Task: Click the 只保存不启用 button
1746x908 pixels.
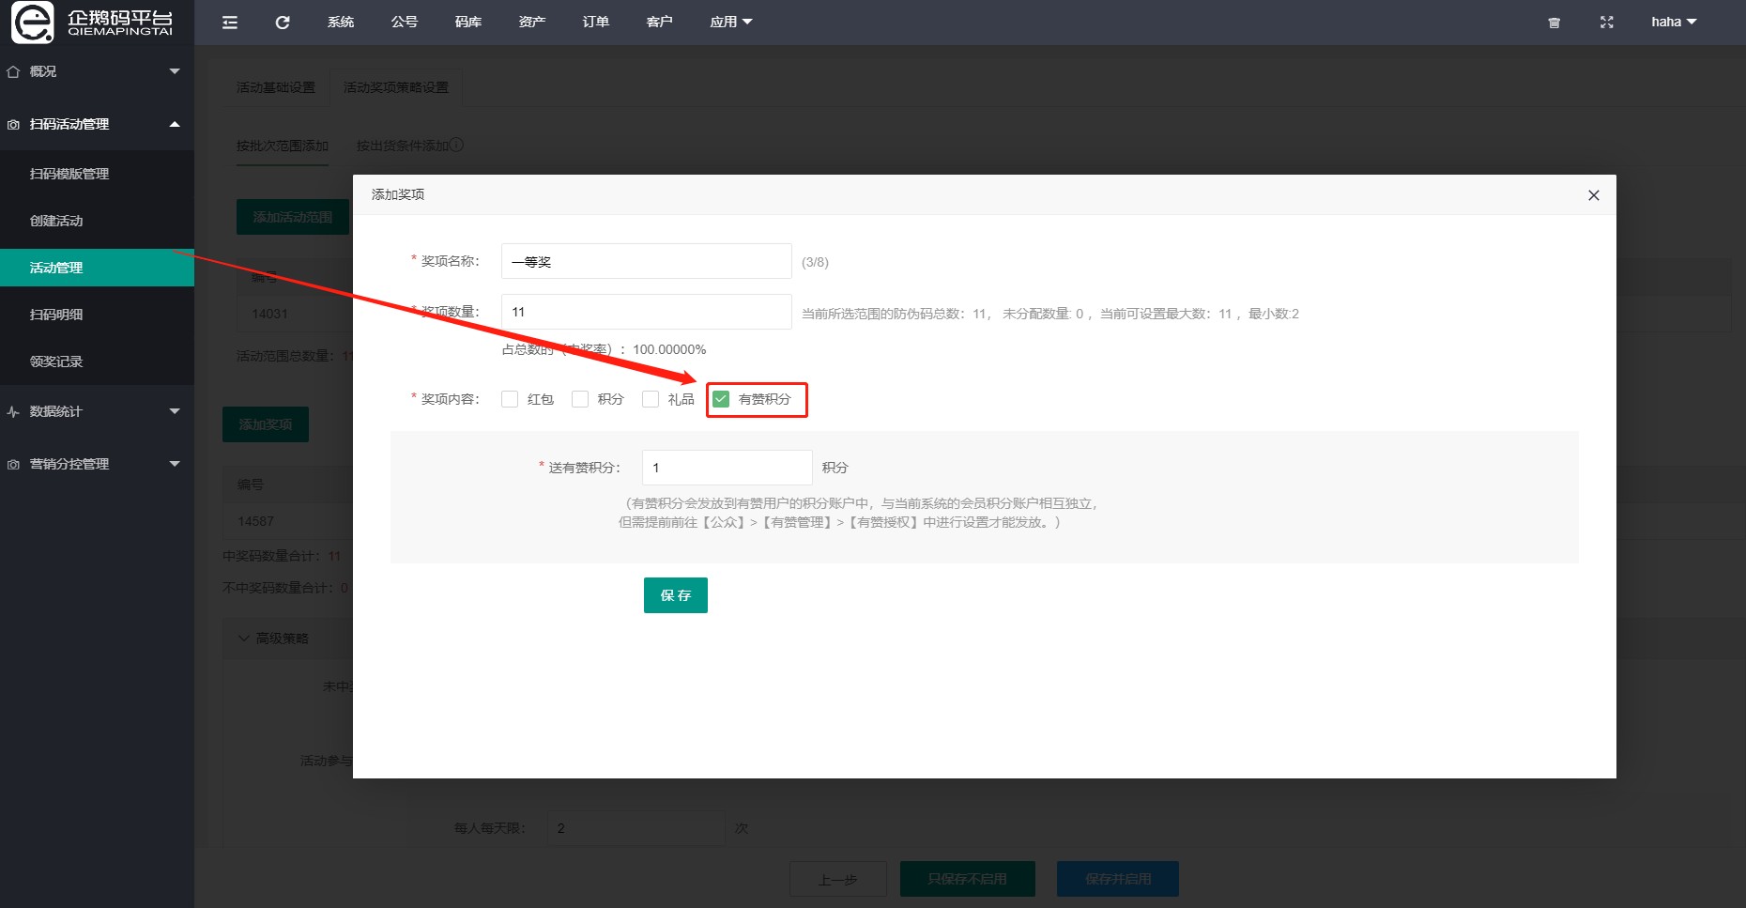Action: point(968,879)
